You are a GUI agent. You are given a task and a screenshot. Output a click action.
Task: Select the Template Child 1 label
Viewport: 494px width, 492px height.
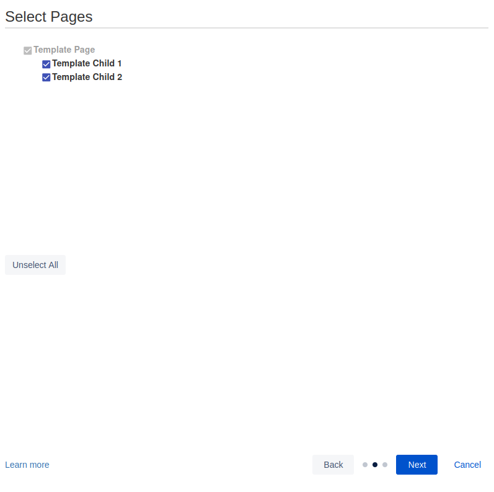[x=87, y=63]
